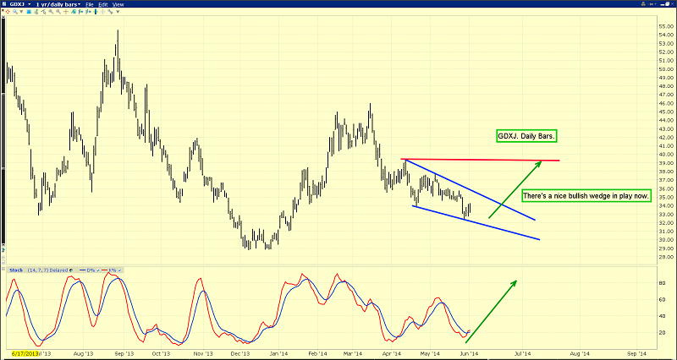Click the (14, 7, 7) Stoch parameters

tap(37, 270)
